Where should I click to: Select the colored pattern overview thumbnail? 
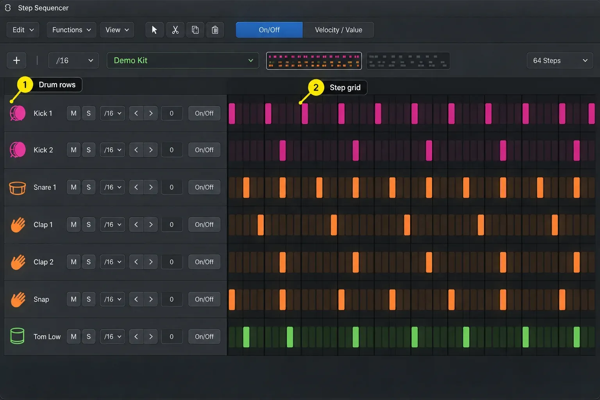pyautogui.click(x=314, y=61)
